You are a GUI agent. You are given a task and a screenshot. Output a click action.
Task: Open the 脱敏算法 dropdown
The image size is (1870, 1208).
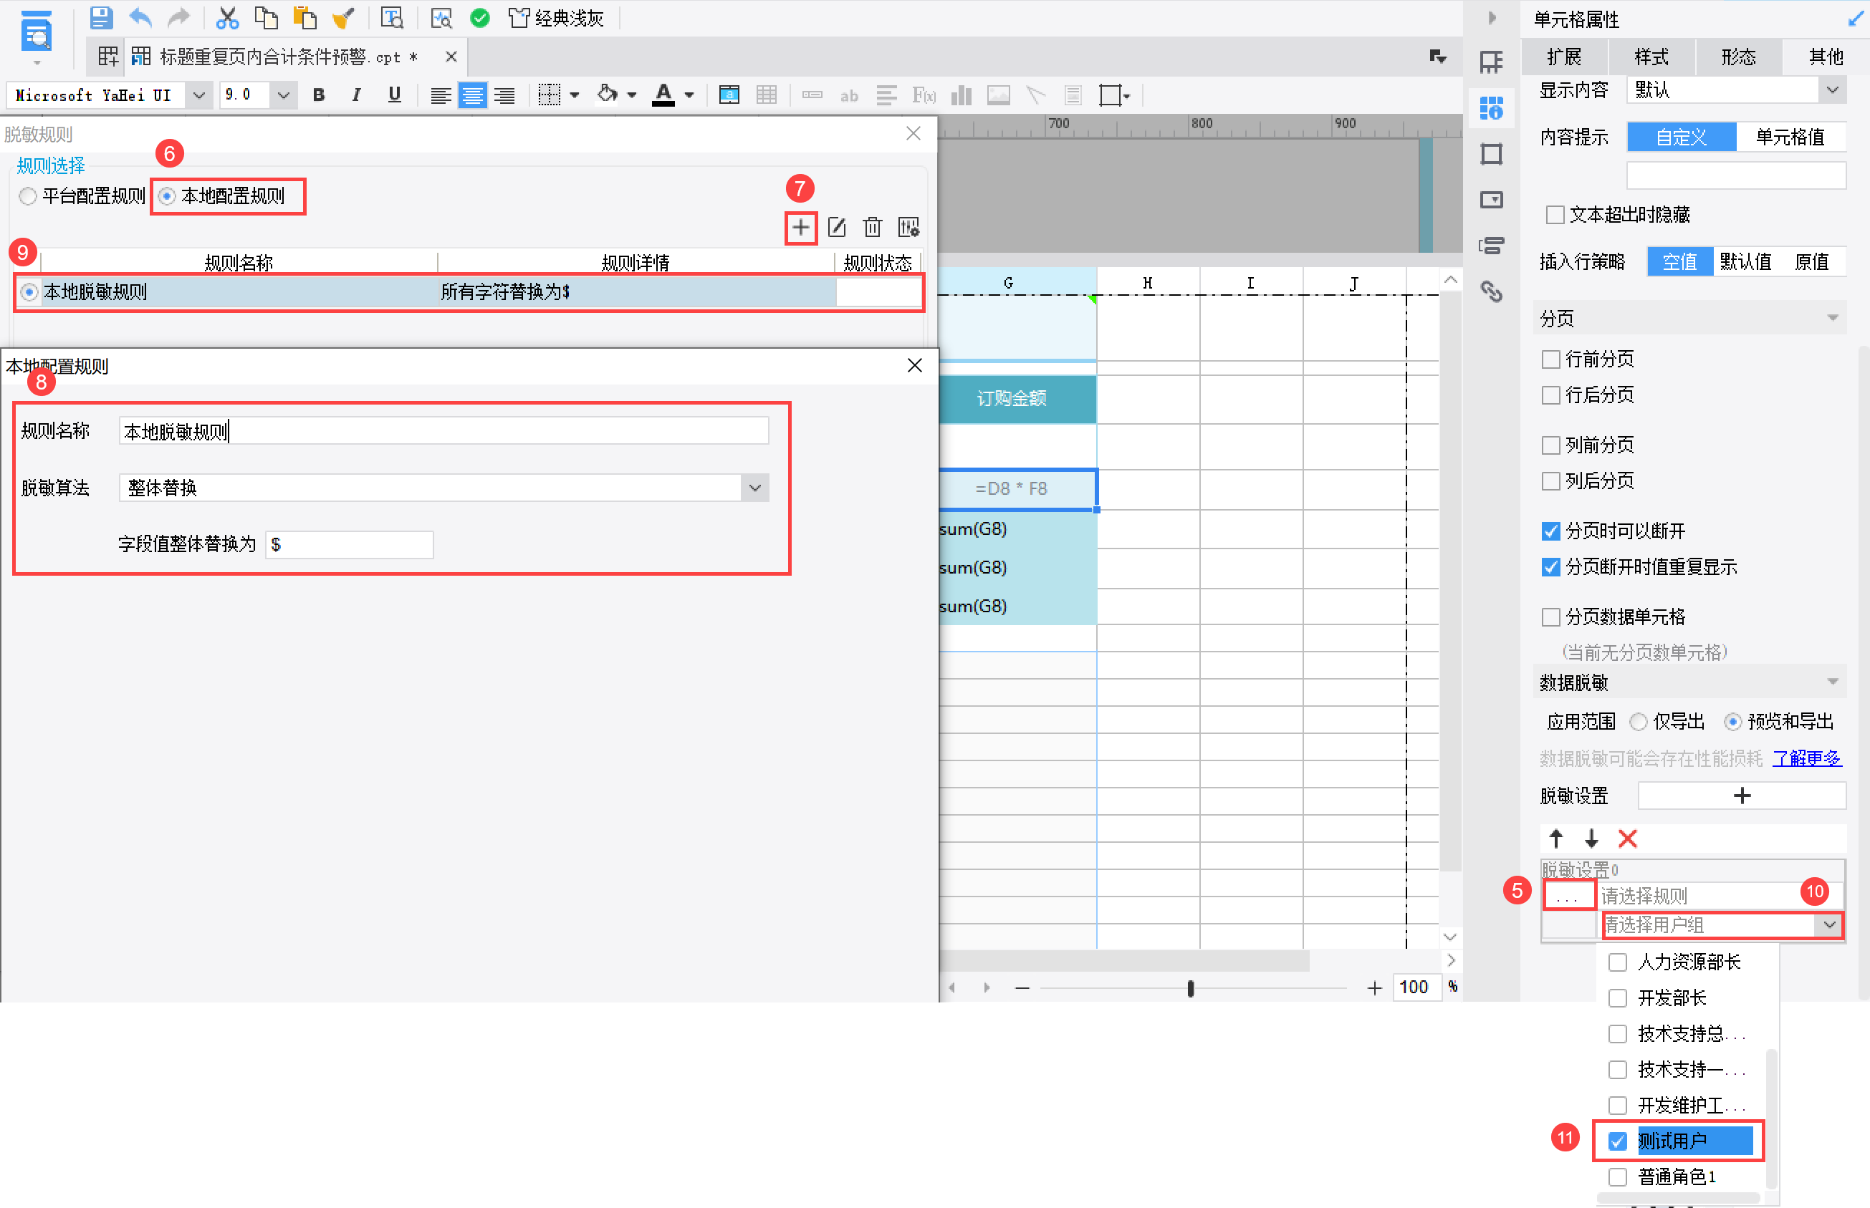754,488
